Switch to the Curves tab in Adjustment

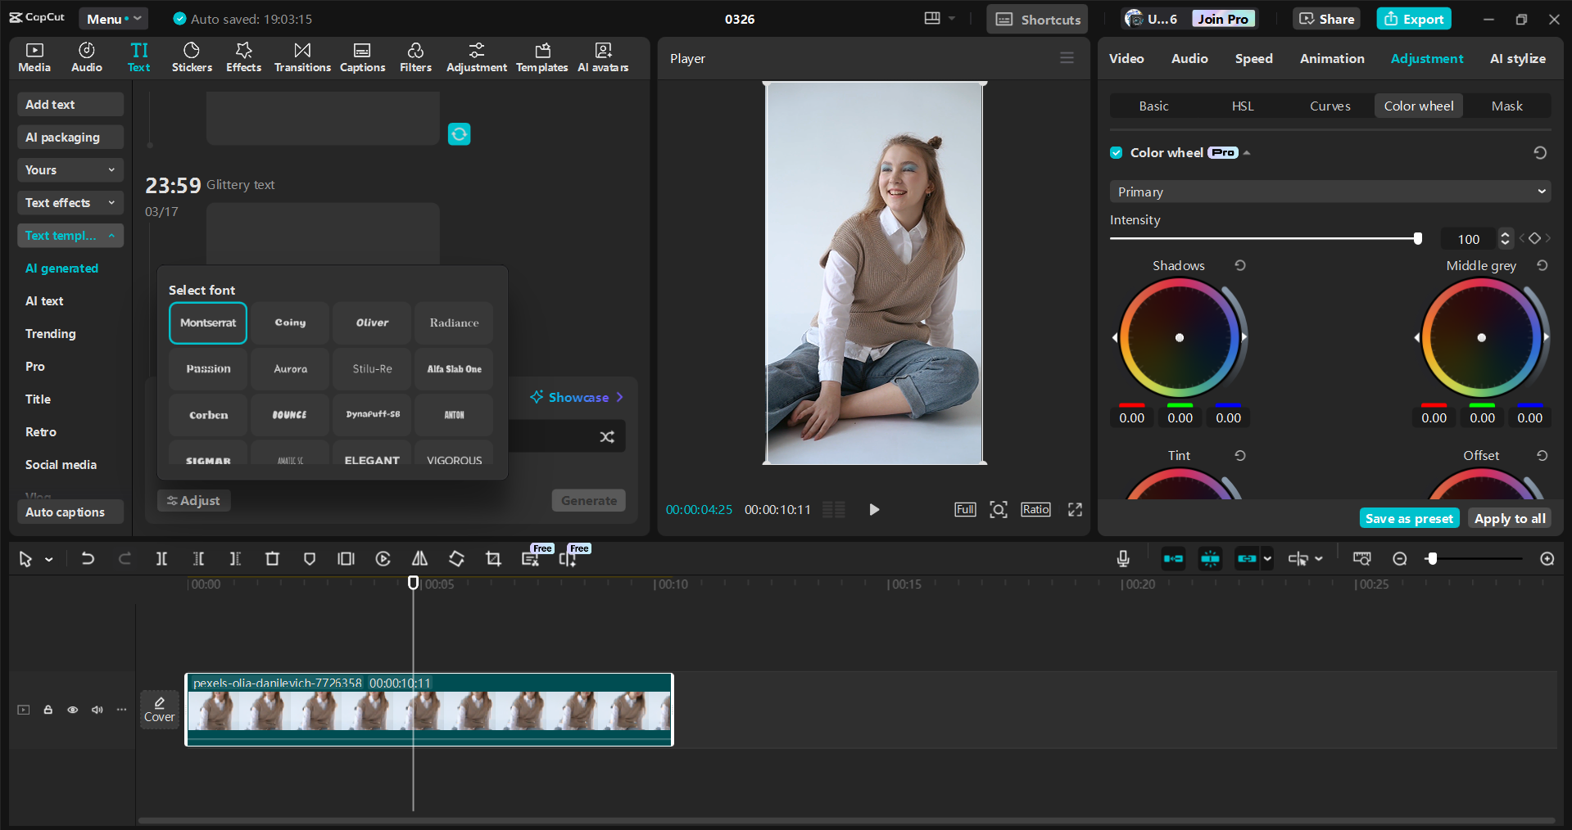click(x=1330, y=106)
